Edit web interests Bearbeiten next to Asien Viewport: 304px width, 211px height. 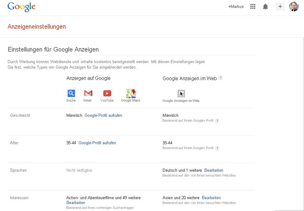point(211,198)
